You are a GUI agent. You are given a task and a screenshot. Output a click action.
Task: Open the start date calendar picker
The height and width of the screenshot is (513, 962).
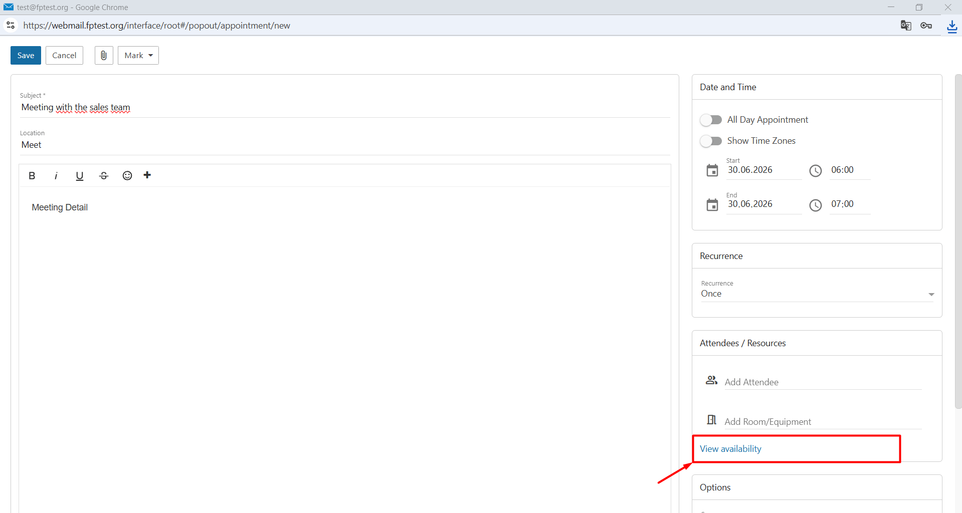pyautogui.click(x=712, y=170)
